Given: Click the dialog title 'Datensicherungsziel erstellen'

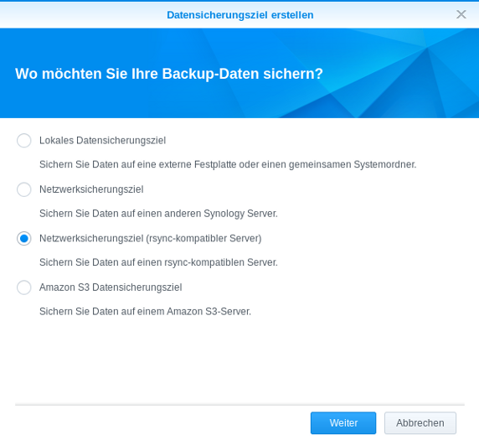Looking at the screenshot, I should pyautogui.click(x=240, y=15).
